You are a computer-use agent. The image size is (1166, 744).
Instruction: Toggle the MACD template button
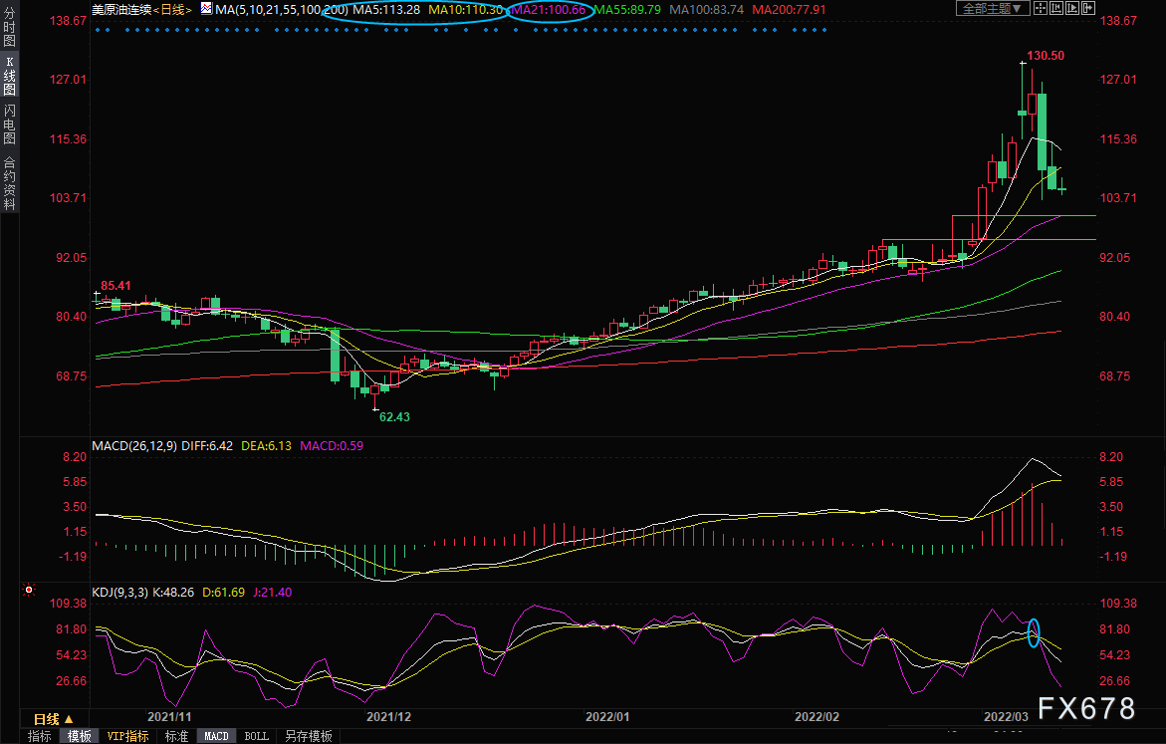pyautogui.click(x=216, y=736)
